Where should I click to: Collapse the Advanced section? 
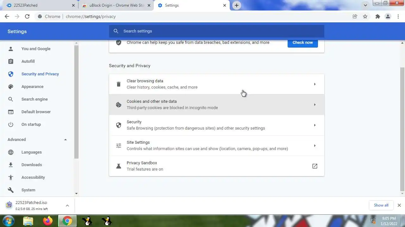[x=65, y=140]
